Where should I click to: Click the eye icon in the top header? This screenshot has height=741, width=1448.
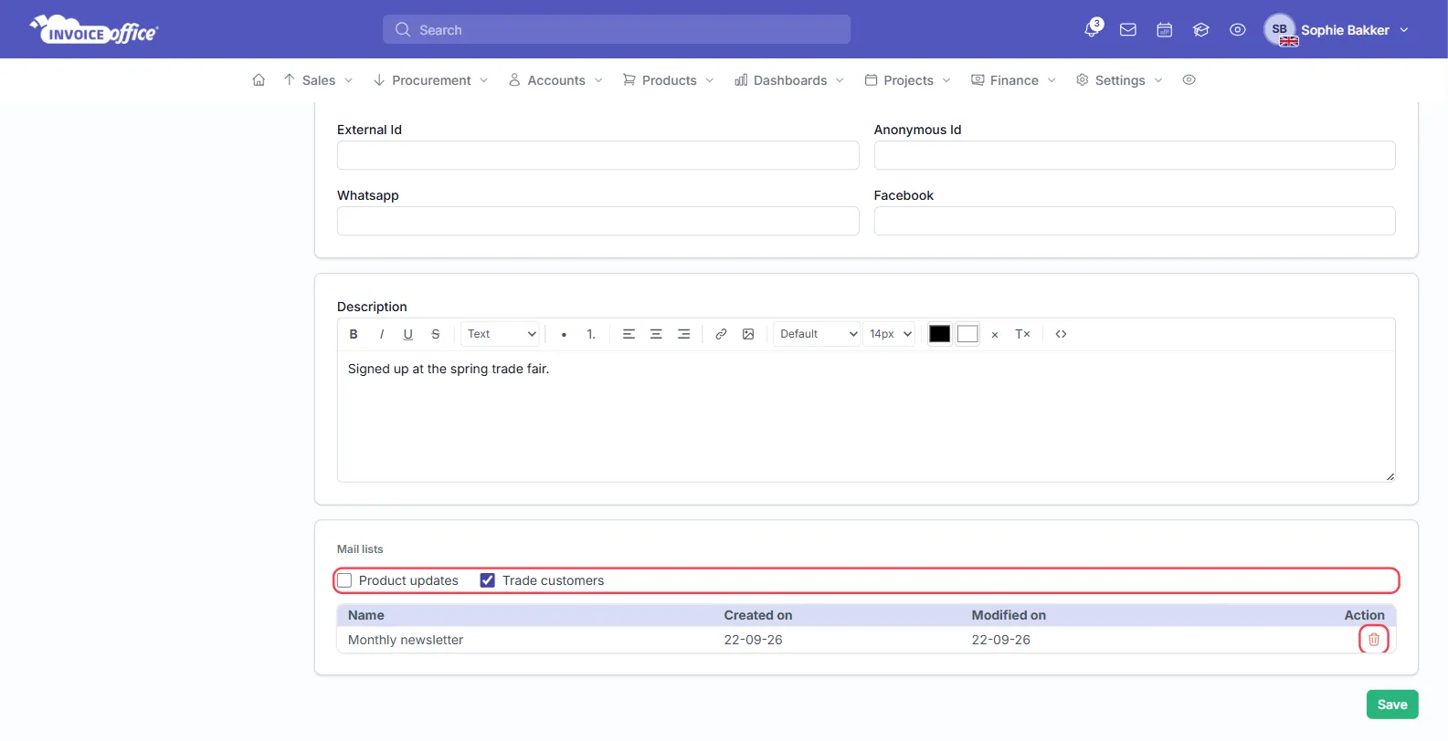pyautogui.click(x=1238, y=30)
